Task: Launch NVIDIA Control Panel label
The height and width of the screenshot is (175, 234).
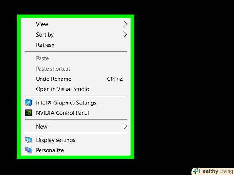Action: tap(62, 113)
